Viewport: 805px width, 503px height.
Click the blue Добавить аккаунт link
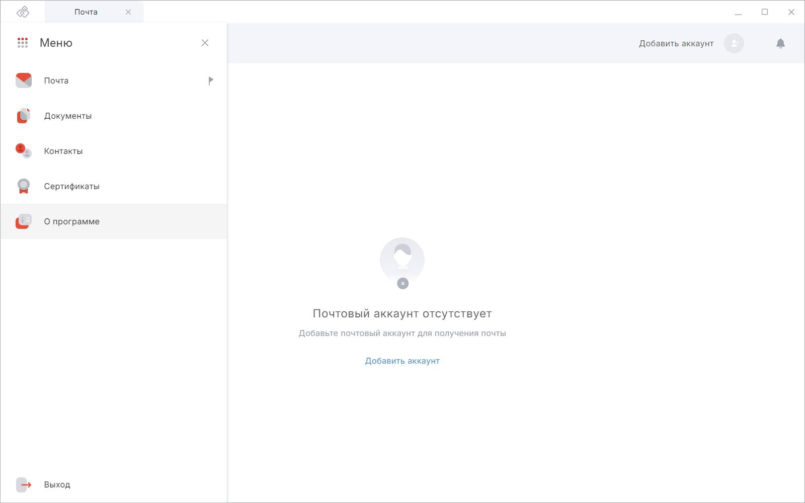[x=403, y=361]
